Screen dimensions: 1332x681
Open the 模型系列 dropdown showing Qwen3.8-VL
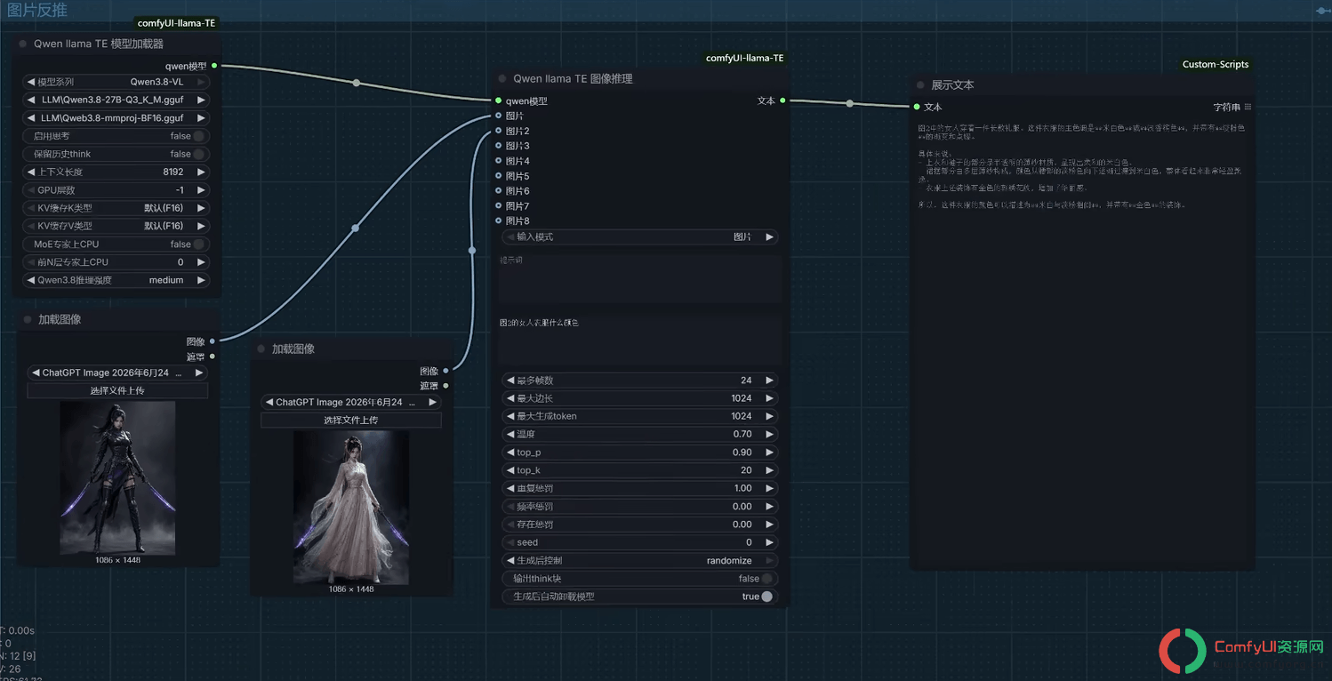pos(116,82)
